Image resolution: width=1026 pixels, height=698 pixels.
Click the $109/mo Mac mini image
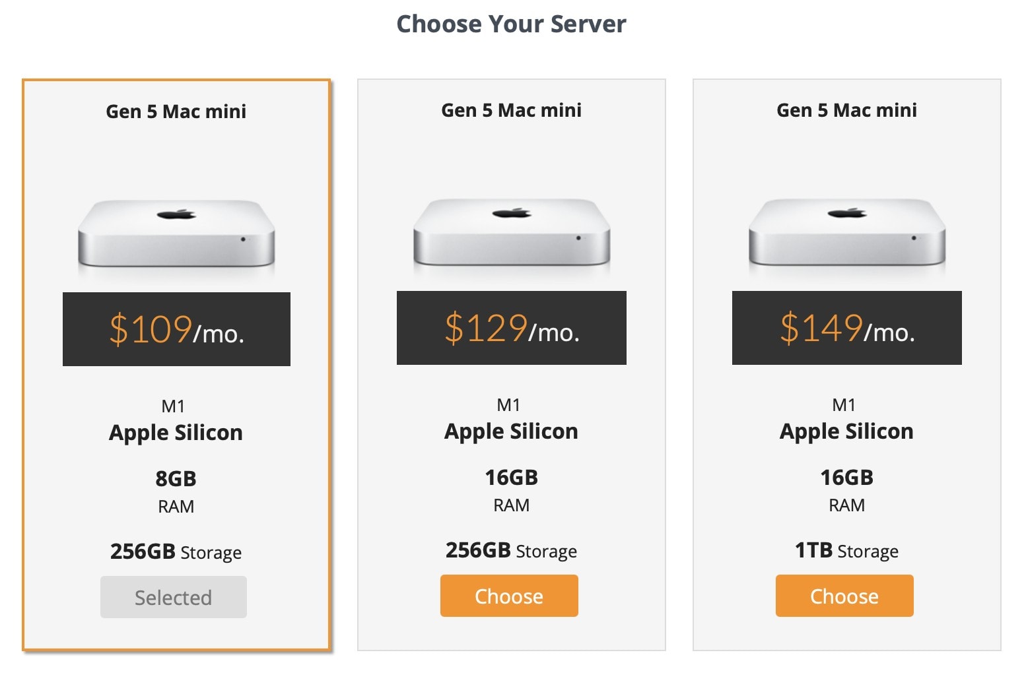tap(176, 234)
